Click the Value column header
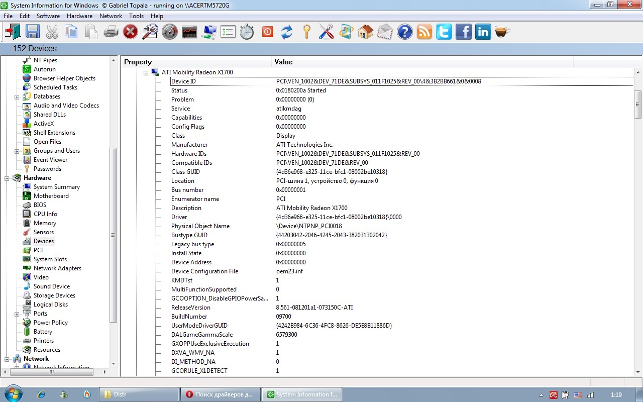This screenshot has width=643, height=402. (x=422, y=62)
